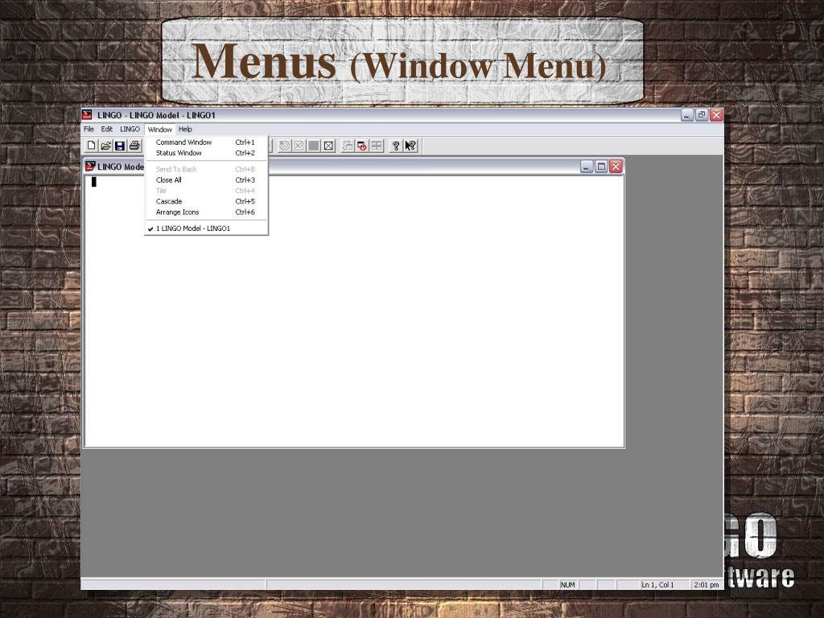Click main title LINGO - LINGO Model - LINGO1
824x618 pixels.
pyautogui.click(x=157, y=115)
